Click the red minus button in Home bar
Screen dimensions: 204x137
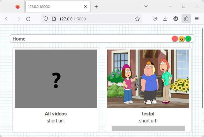click(175, 39)
